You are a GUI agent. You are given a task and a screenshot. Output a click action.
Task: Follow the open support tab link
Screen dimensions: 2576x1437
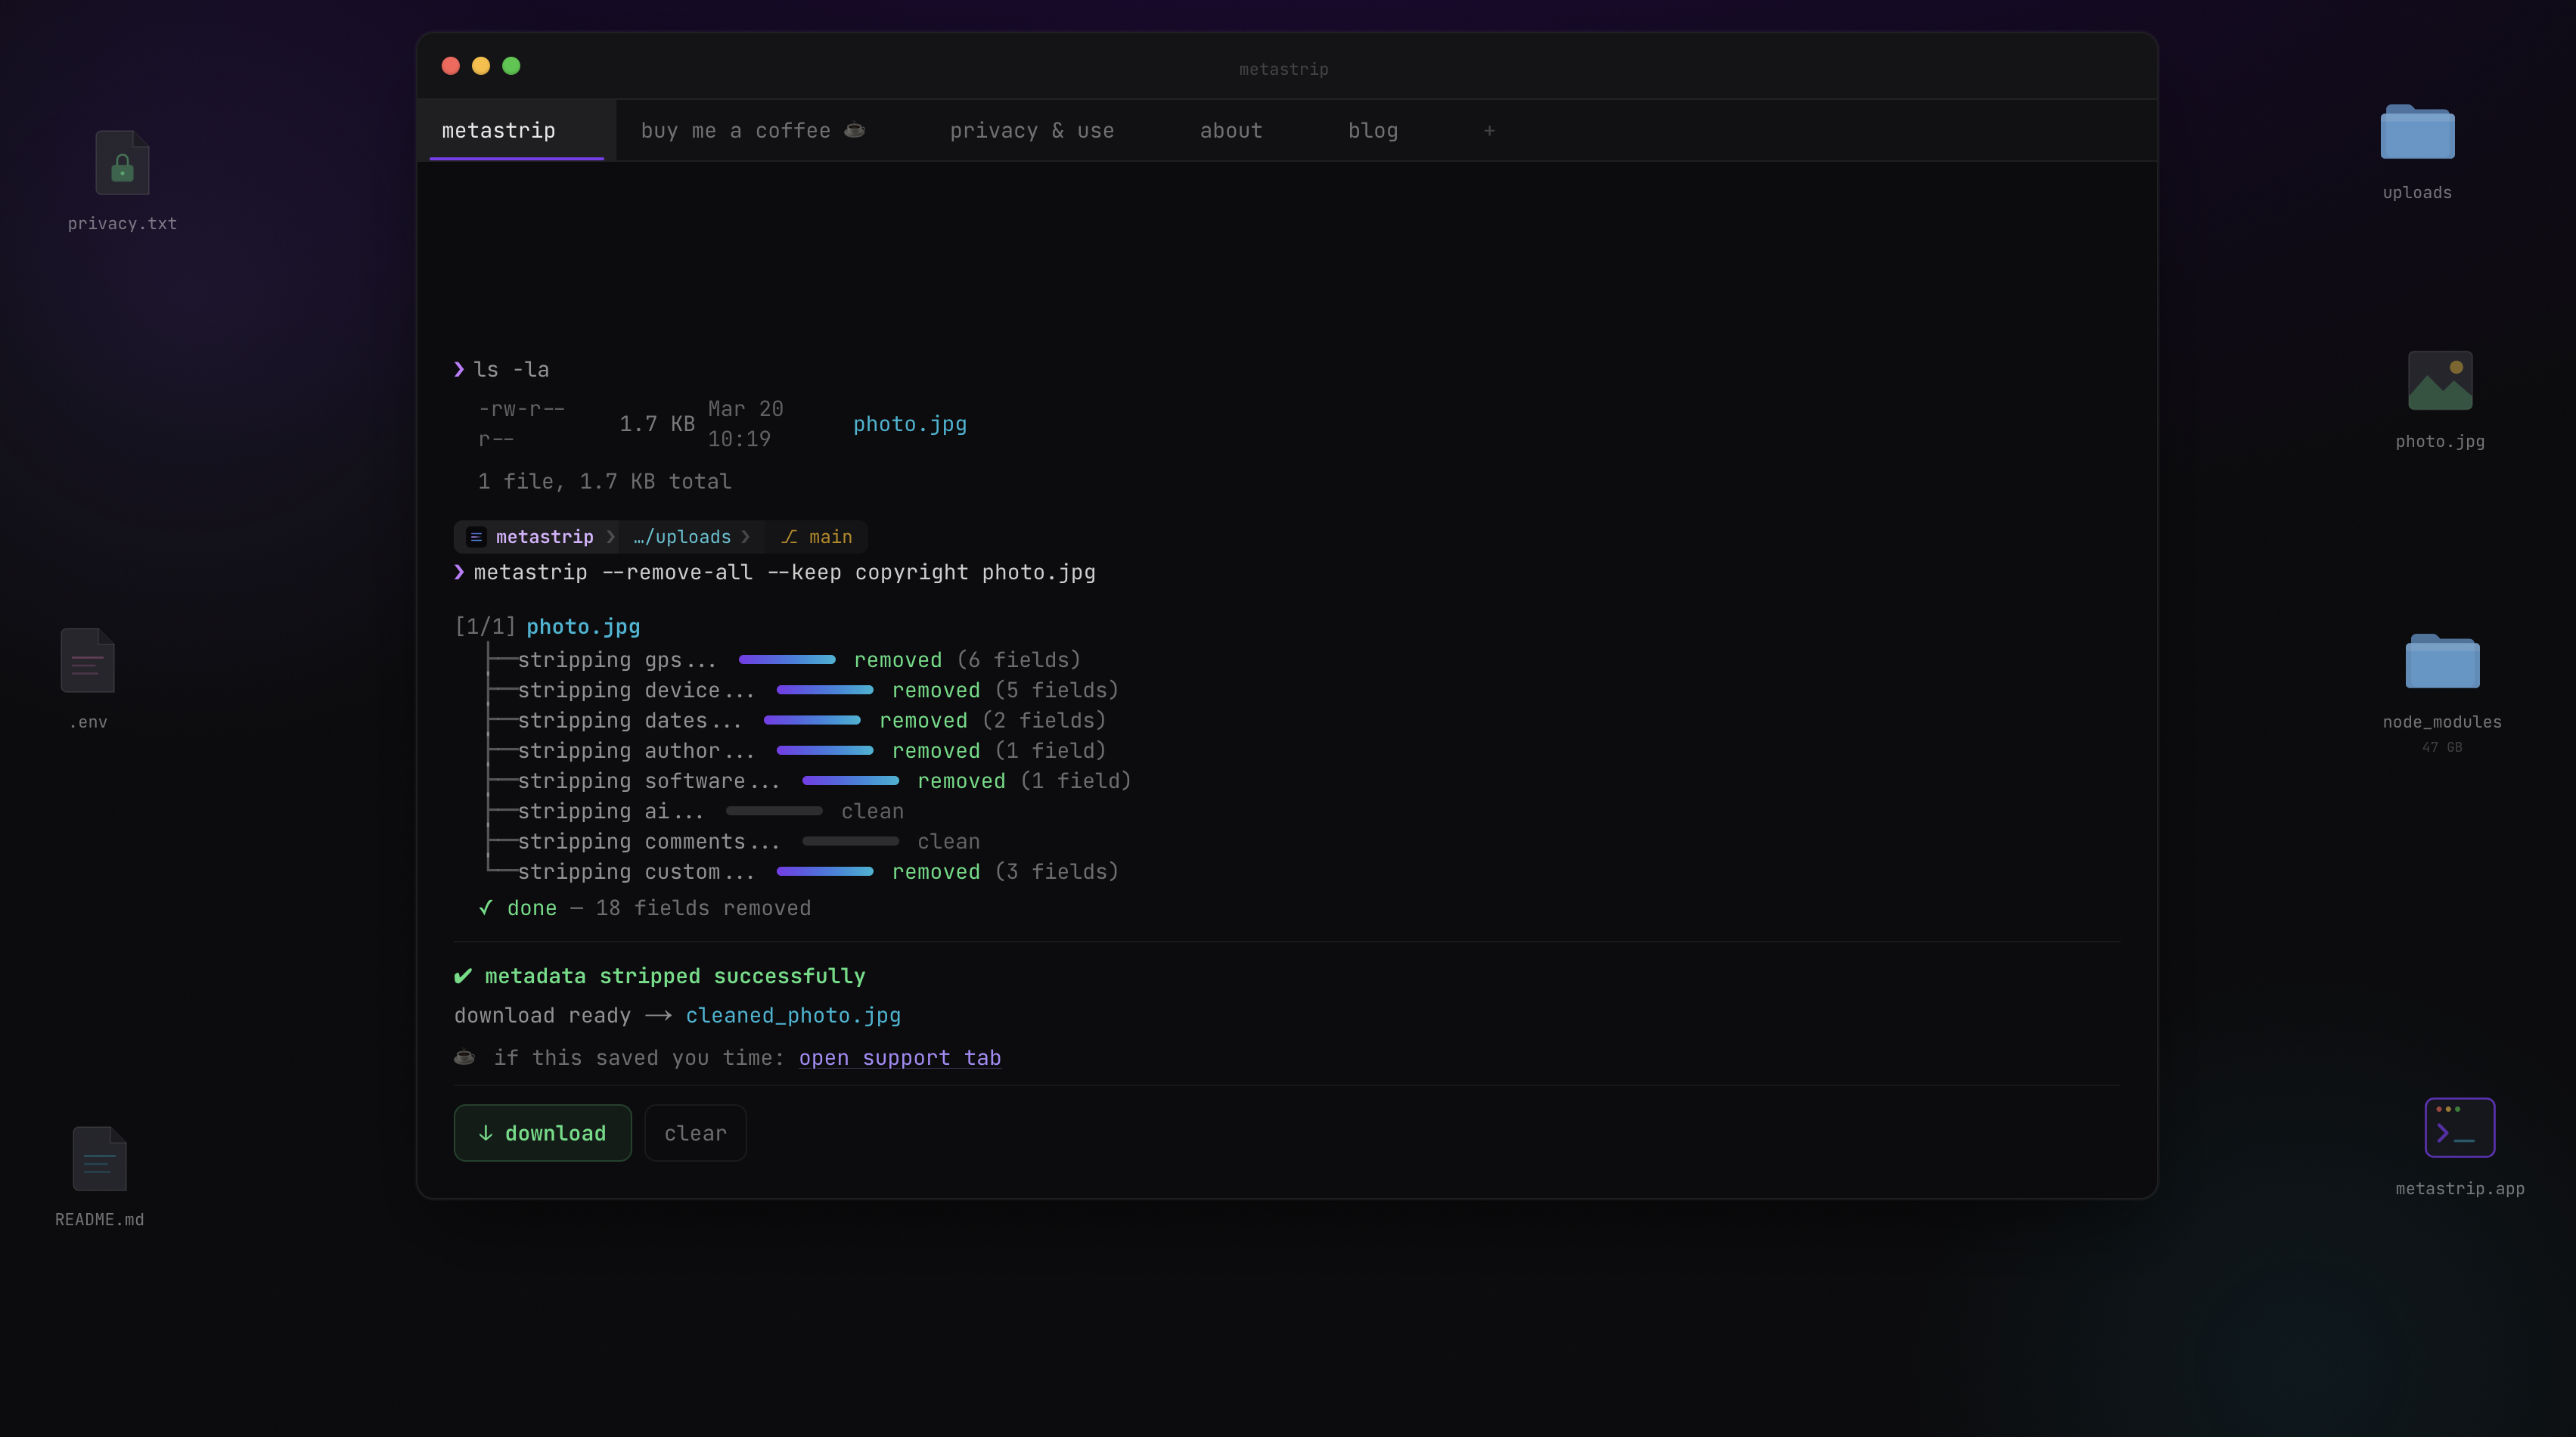(x=900, y=1058)
